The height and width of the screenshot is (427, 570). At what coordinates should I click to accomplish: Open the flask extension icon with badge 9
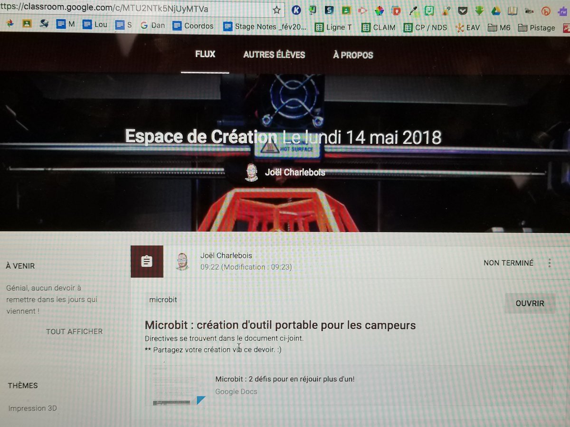[446, 11]
